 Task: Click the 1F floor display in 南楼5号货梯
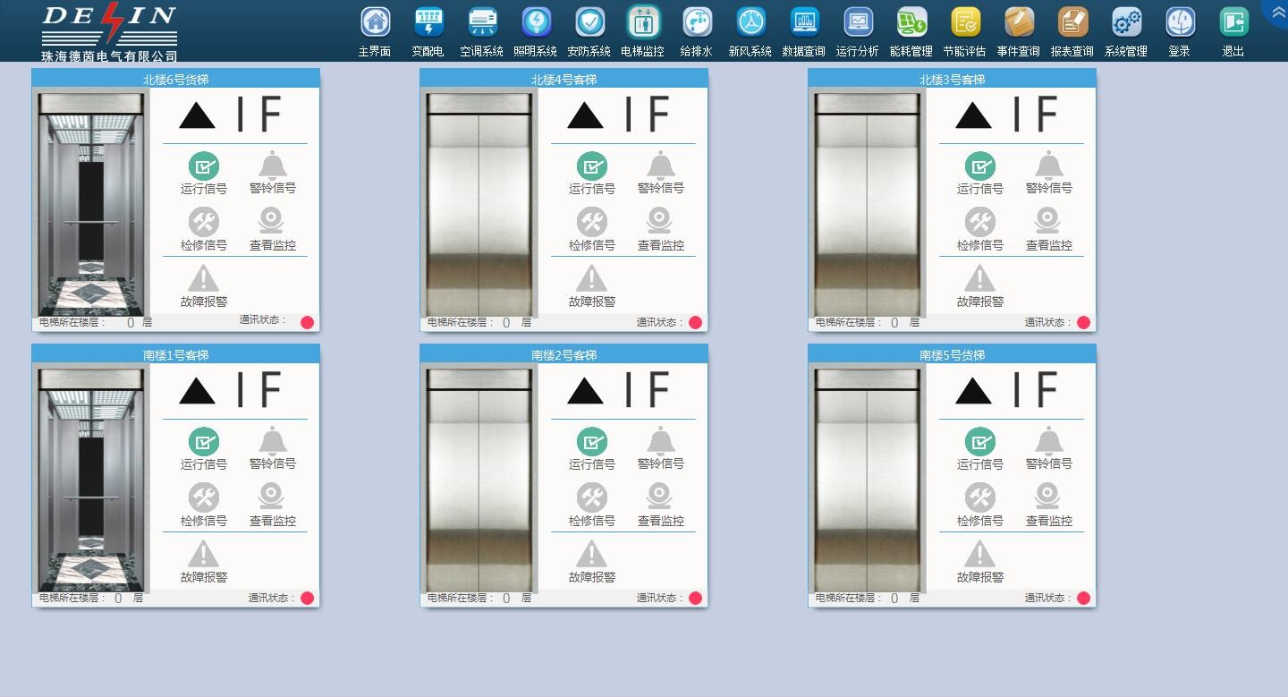click(1036, 390)
